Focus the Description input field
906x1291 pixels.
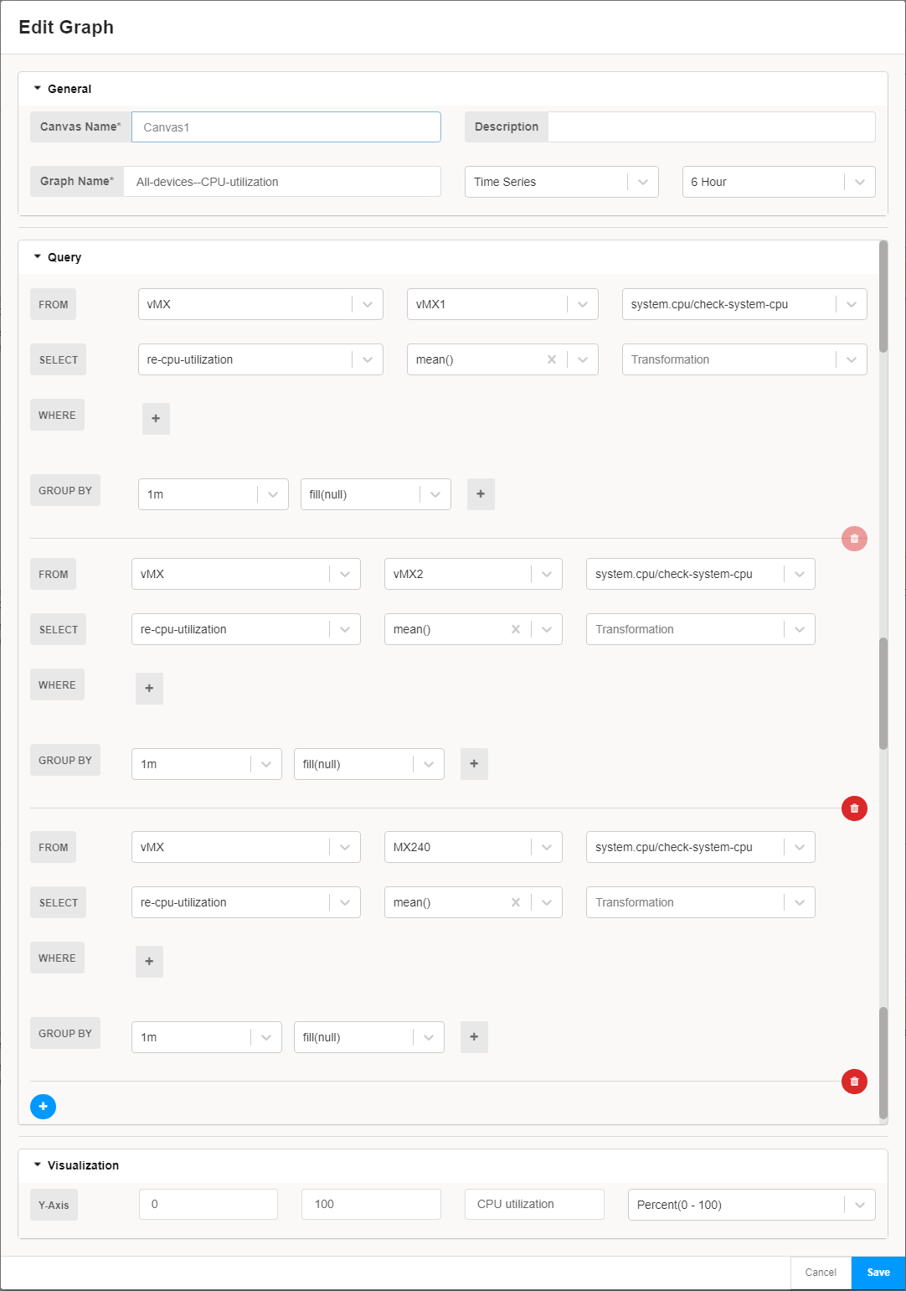(x=712, y=127)
